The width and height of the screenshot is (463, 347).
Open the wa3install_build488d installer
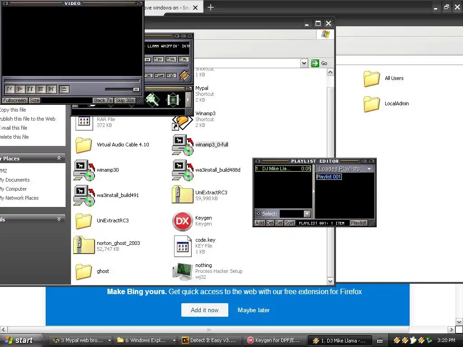click(x=183, y=170)
